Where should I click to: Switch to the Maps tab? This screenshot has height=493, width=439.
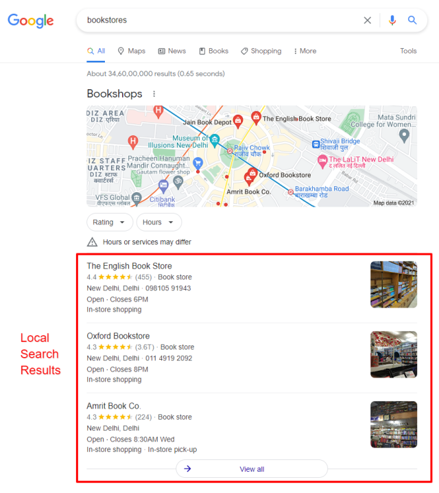tap(132, 51)
